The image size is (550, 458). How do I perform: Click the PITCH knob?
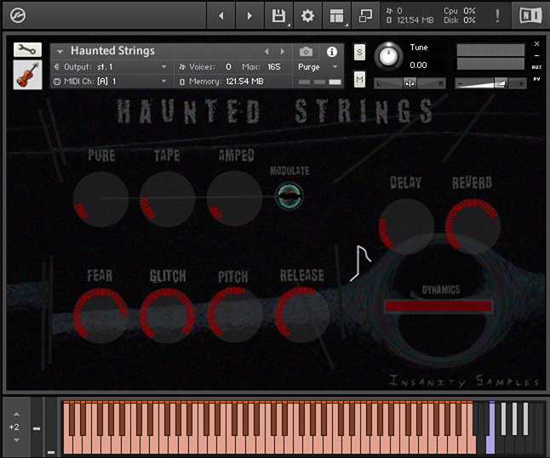tap(234, 314)
